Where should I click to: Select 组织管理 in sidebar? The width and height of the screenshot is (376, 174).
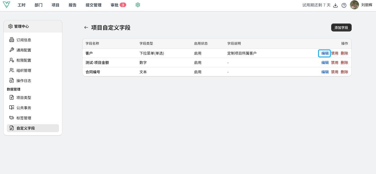pyautogui.click(x=33, y=70)
